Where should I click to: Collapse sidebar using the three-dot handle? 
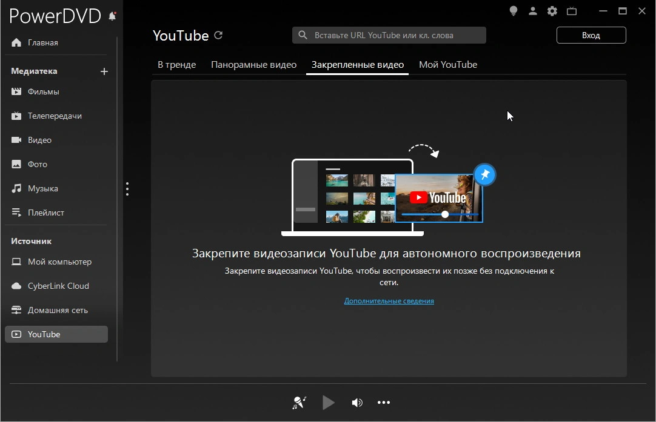coord(127,189)
